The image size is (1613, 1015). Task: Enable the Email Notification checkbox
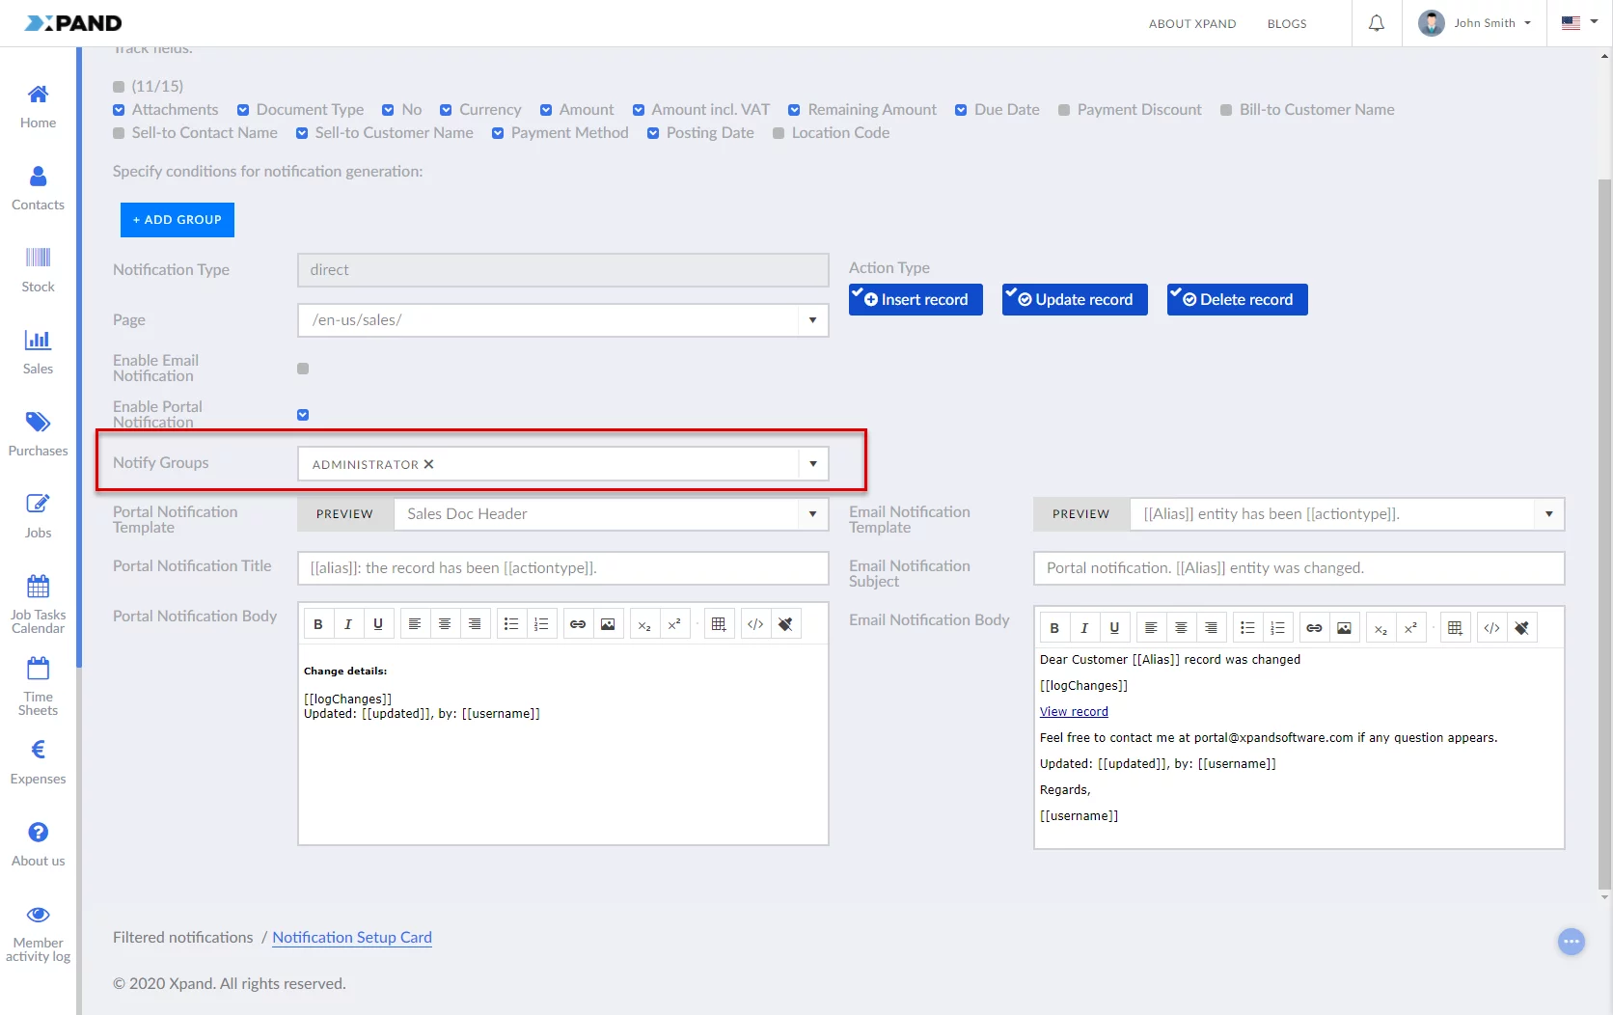[x=303, y=369]
